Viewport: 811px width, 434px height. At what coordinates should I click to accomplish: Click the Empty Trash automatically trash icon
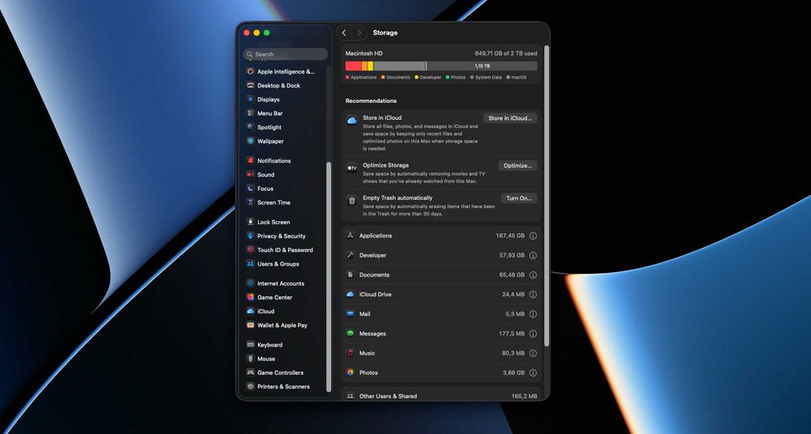click(352, 201)
